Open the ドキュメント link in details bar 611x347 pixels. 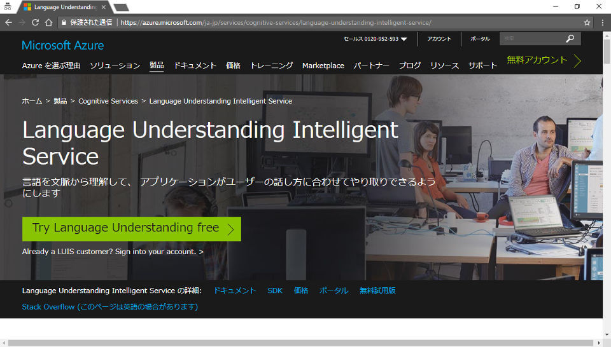click(x=235, y=290)
